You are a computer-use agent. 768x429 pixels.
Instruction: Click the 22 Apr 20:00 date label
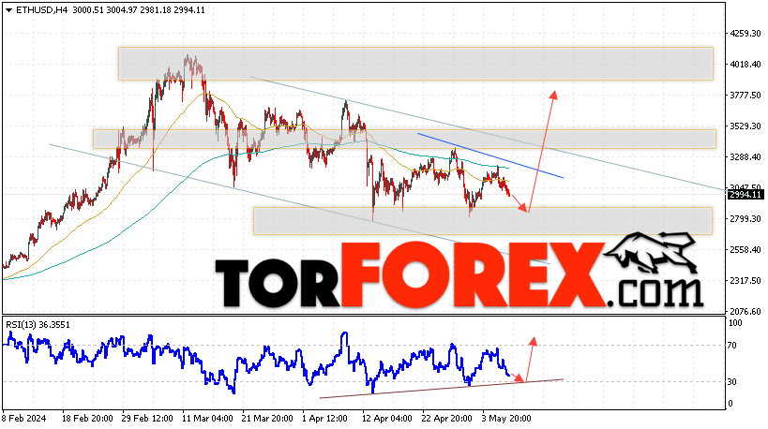pyautogui.click(x=447, y=419)
